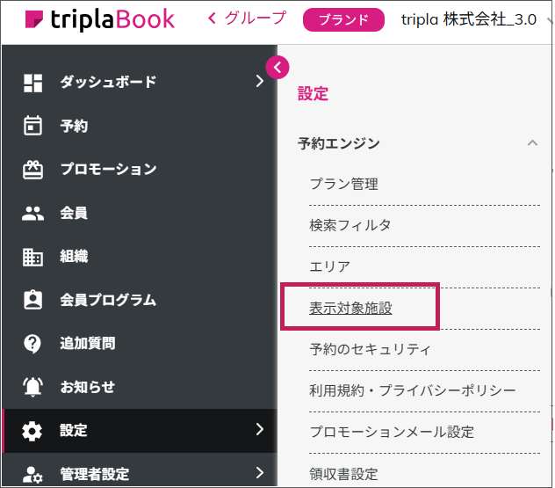
Task: Click the settings gear icon
Action: [x=32, y=431]
